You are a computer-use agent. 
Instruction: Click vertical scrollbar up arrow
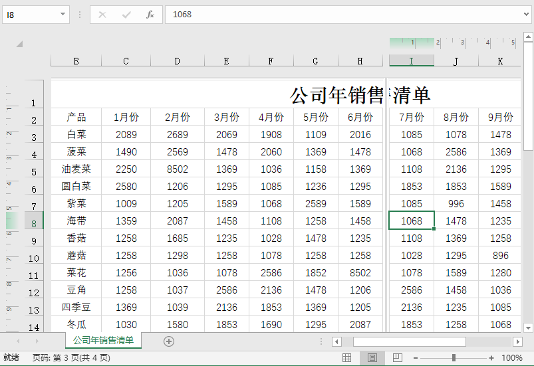point(528,37)
